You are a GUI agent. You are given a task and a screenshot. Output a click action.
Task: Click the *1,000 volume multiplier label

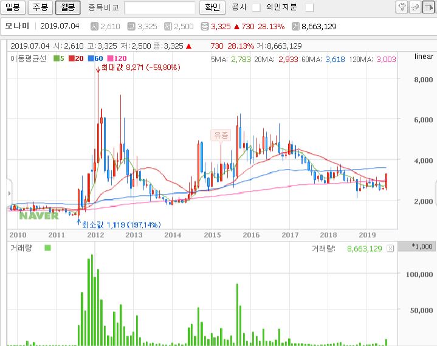422,246
